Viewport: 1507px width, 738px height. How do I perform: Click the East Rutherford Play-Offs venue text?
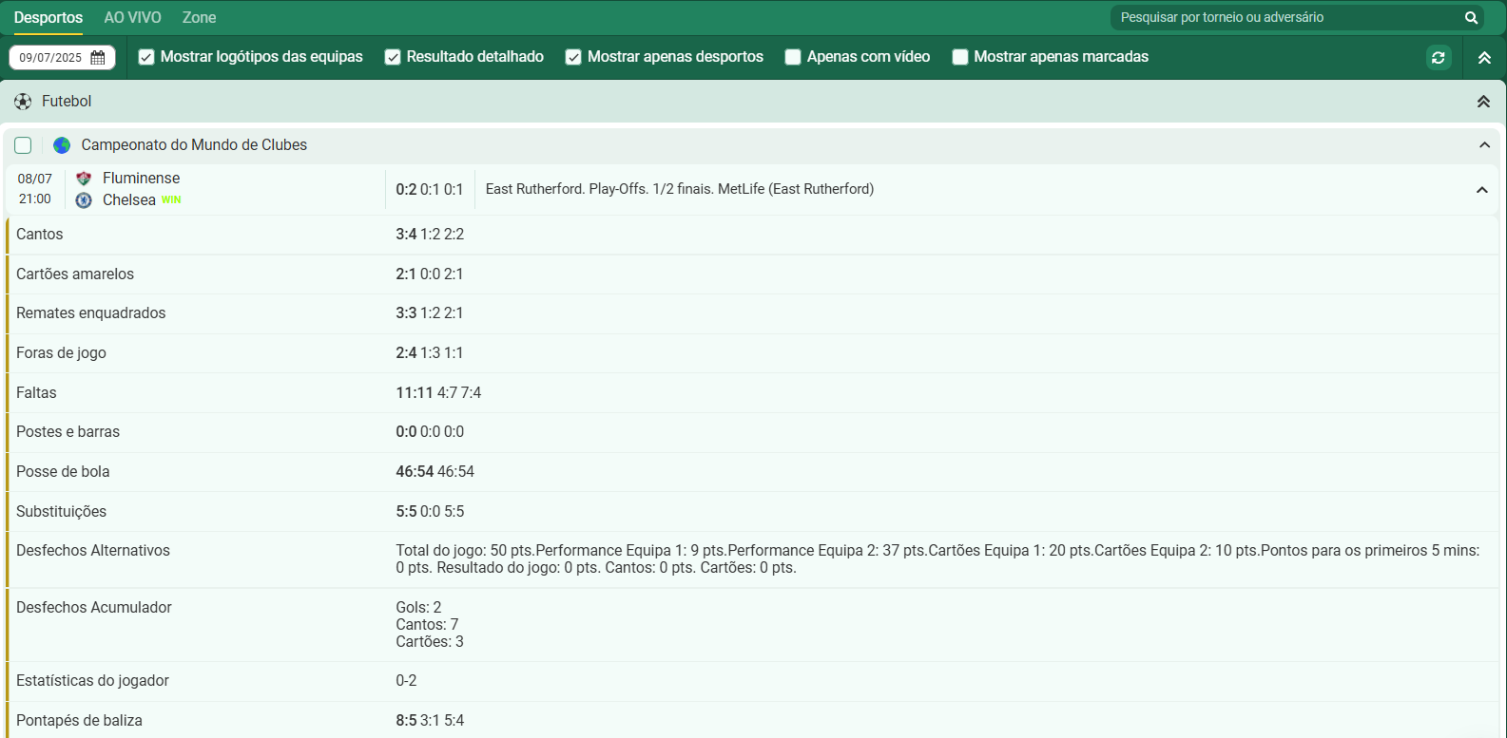point(680,189)
